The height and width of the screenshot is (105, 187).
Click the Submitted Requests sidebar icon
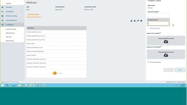click(3, 20)
